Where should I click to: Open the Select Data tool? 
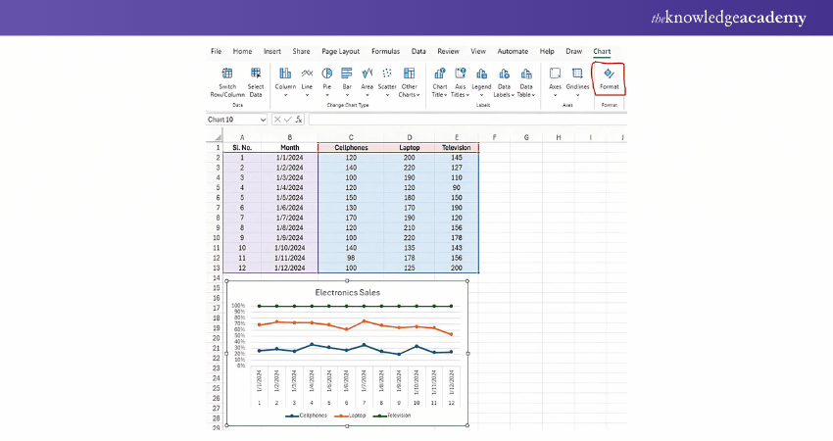click(x=256, y=73)
